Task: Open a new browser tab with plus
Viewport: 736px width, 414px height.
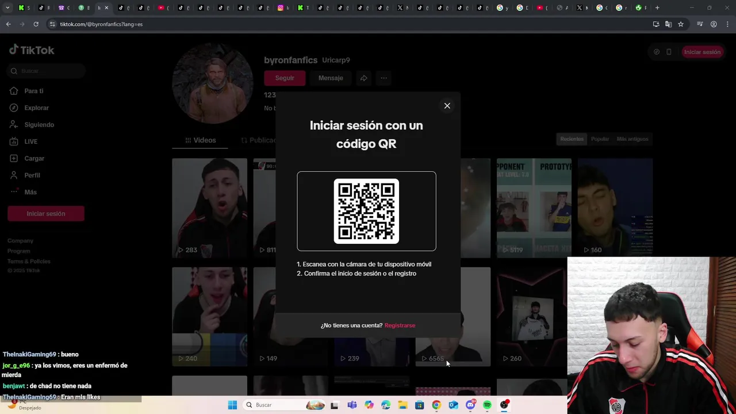Action: (x=657, y=8)
